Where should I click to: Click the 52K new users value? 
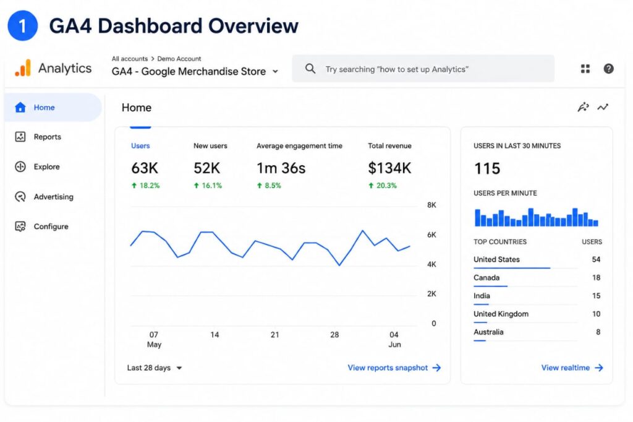tap(206, 168)
